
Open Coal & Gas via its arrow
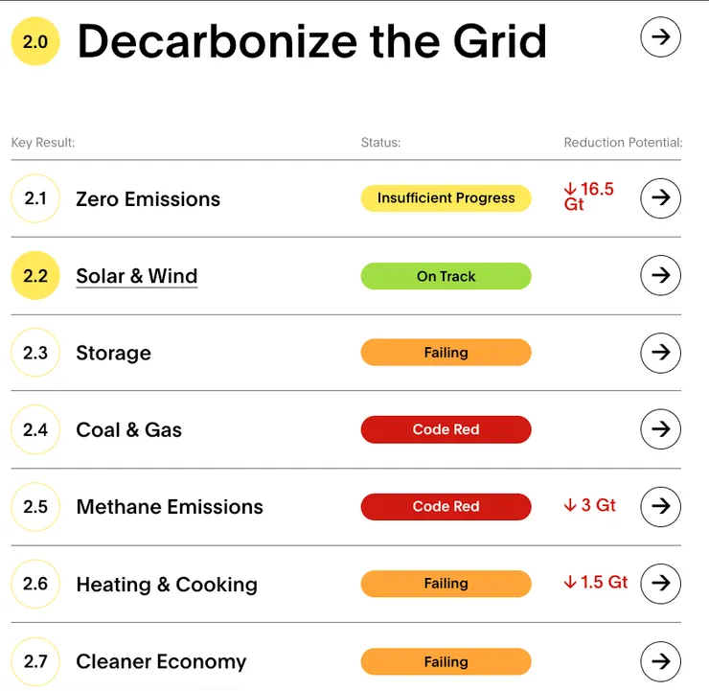coord(660,429)
